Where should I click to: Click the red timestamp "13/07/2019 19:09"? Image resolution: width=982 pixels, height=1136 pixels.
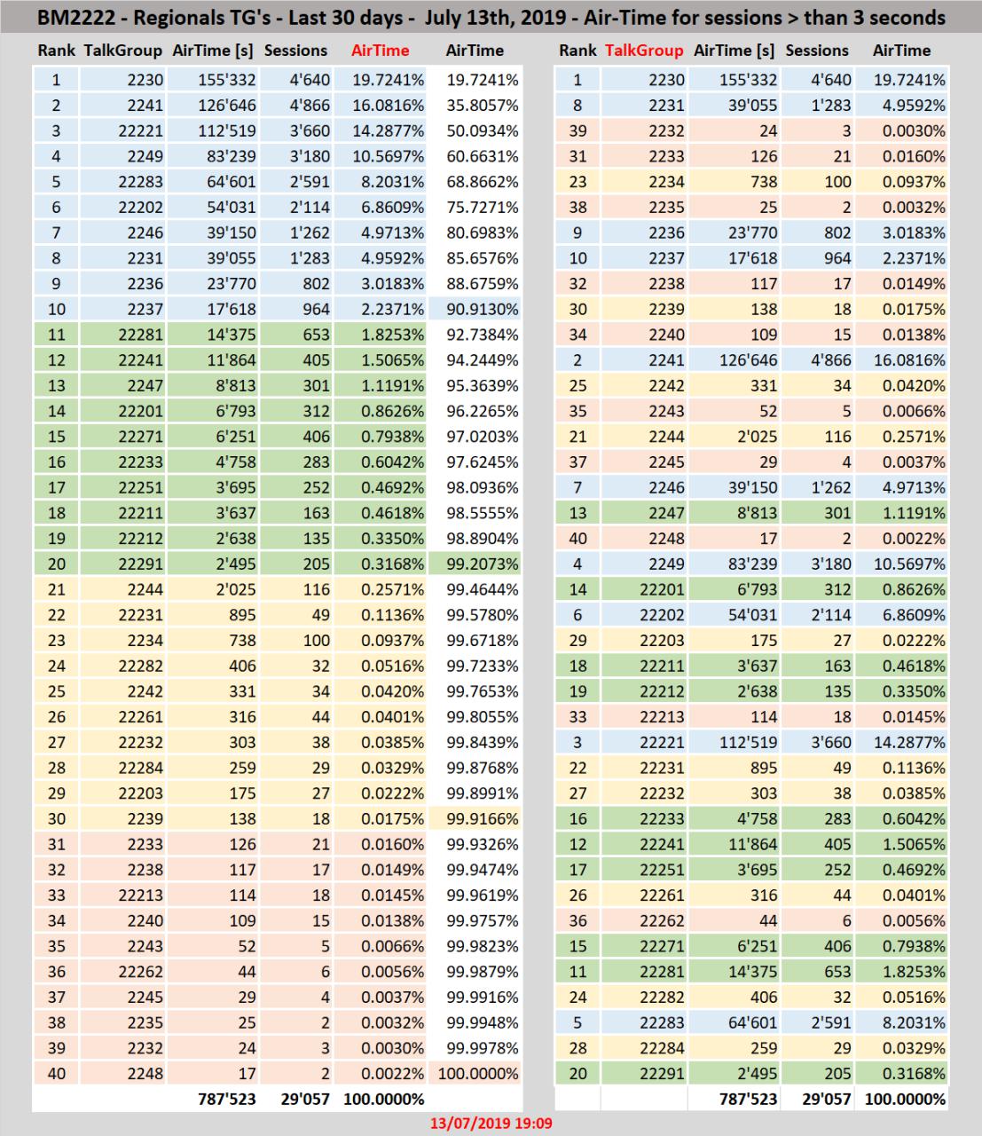(491, 1124)
